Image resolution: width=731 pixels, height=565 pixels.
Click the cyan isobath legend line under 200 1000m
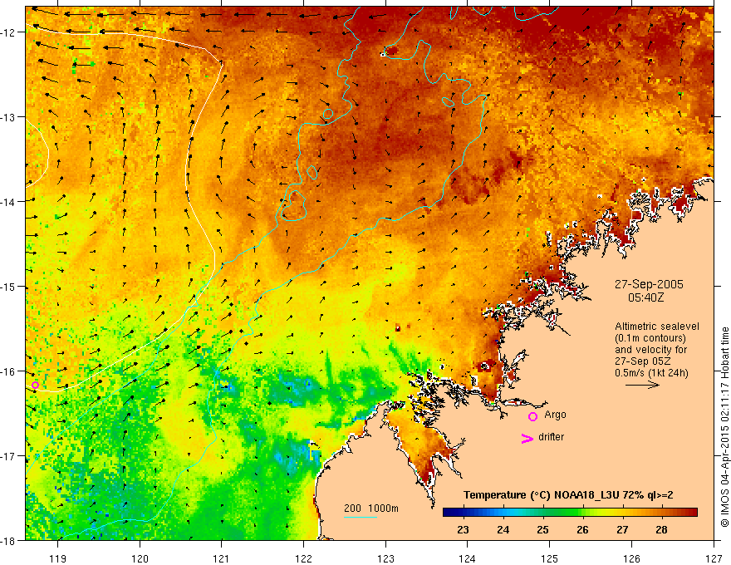coord(361,517)
